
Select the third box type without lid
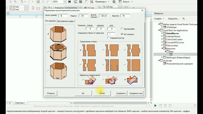click(x=48, y=71)
